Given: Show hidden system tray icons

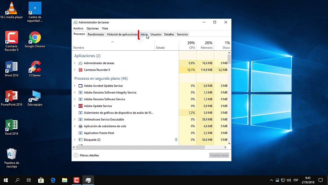Looking at the screenshot, I should [271, 180].
